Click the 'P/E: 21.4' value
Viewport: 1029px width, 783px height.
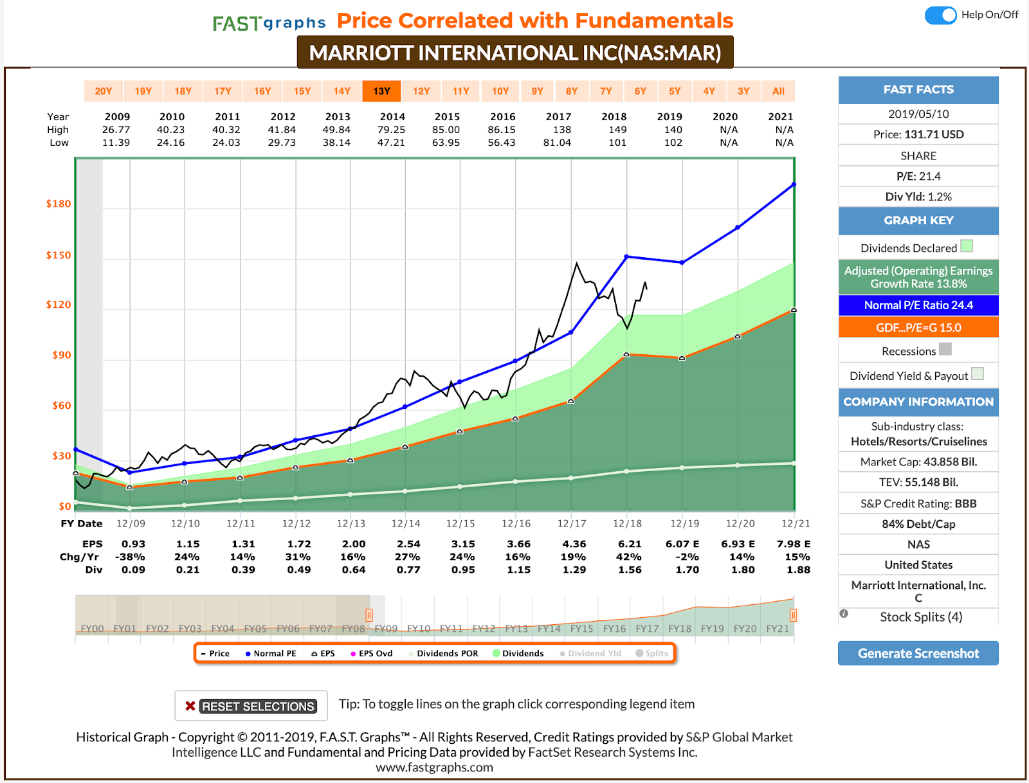918,176
